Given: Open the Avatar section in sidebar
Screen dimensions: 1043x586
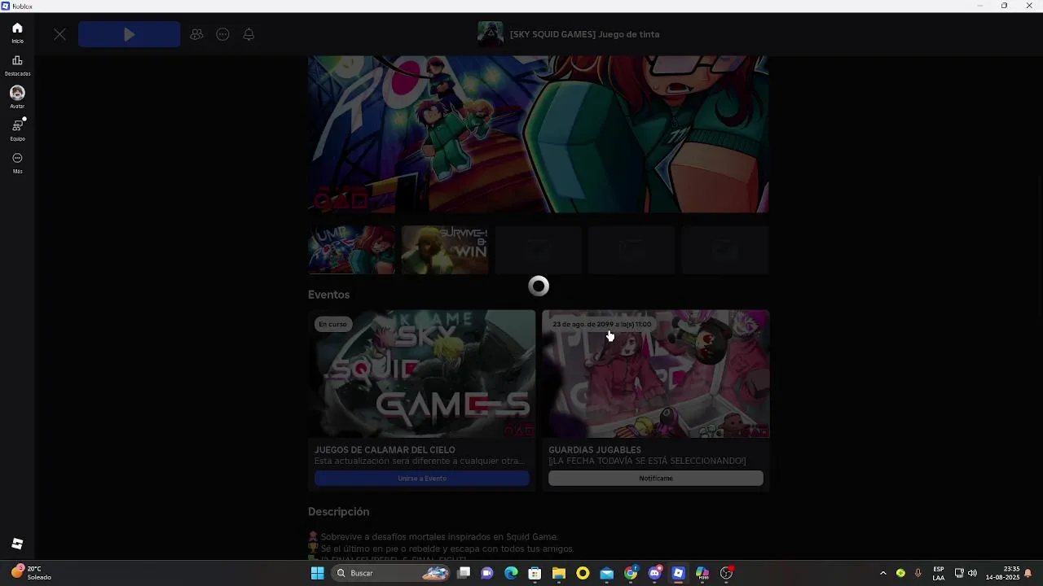Looking at the screenshot, I should (17, 98).
